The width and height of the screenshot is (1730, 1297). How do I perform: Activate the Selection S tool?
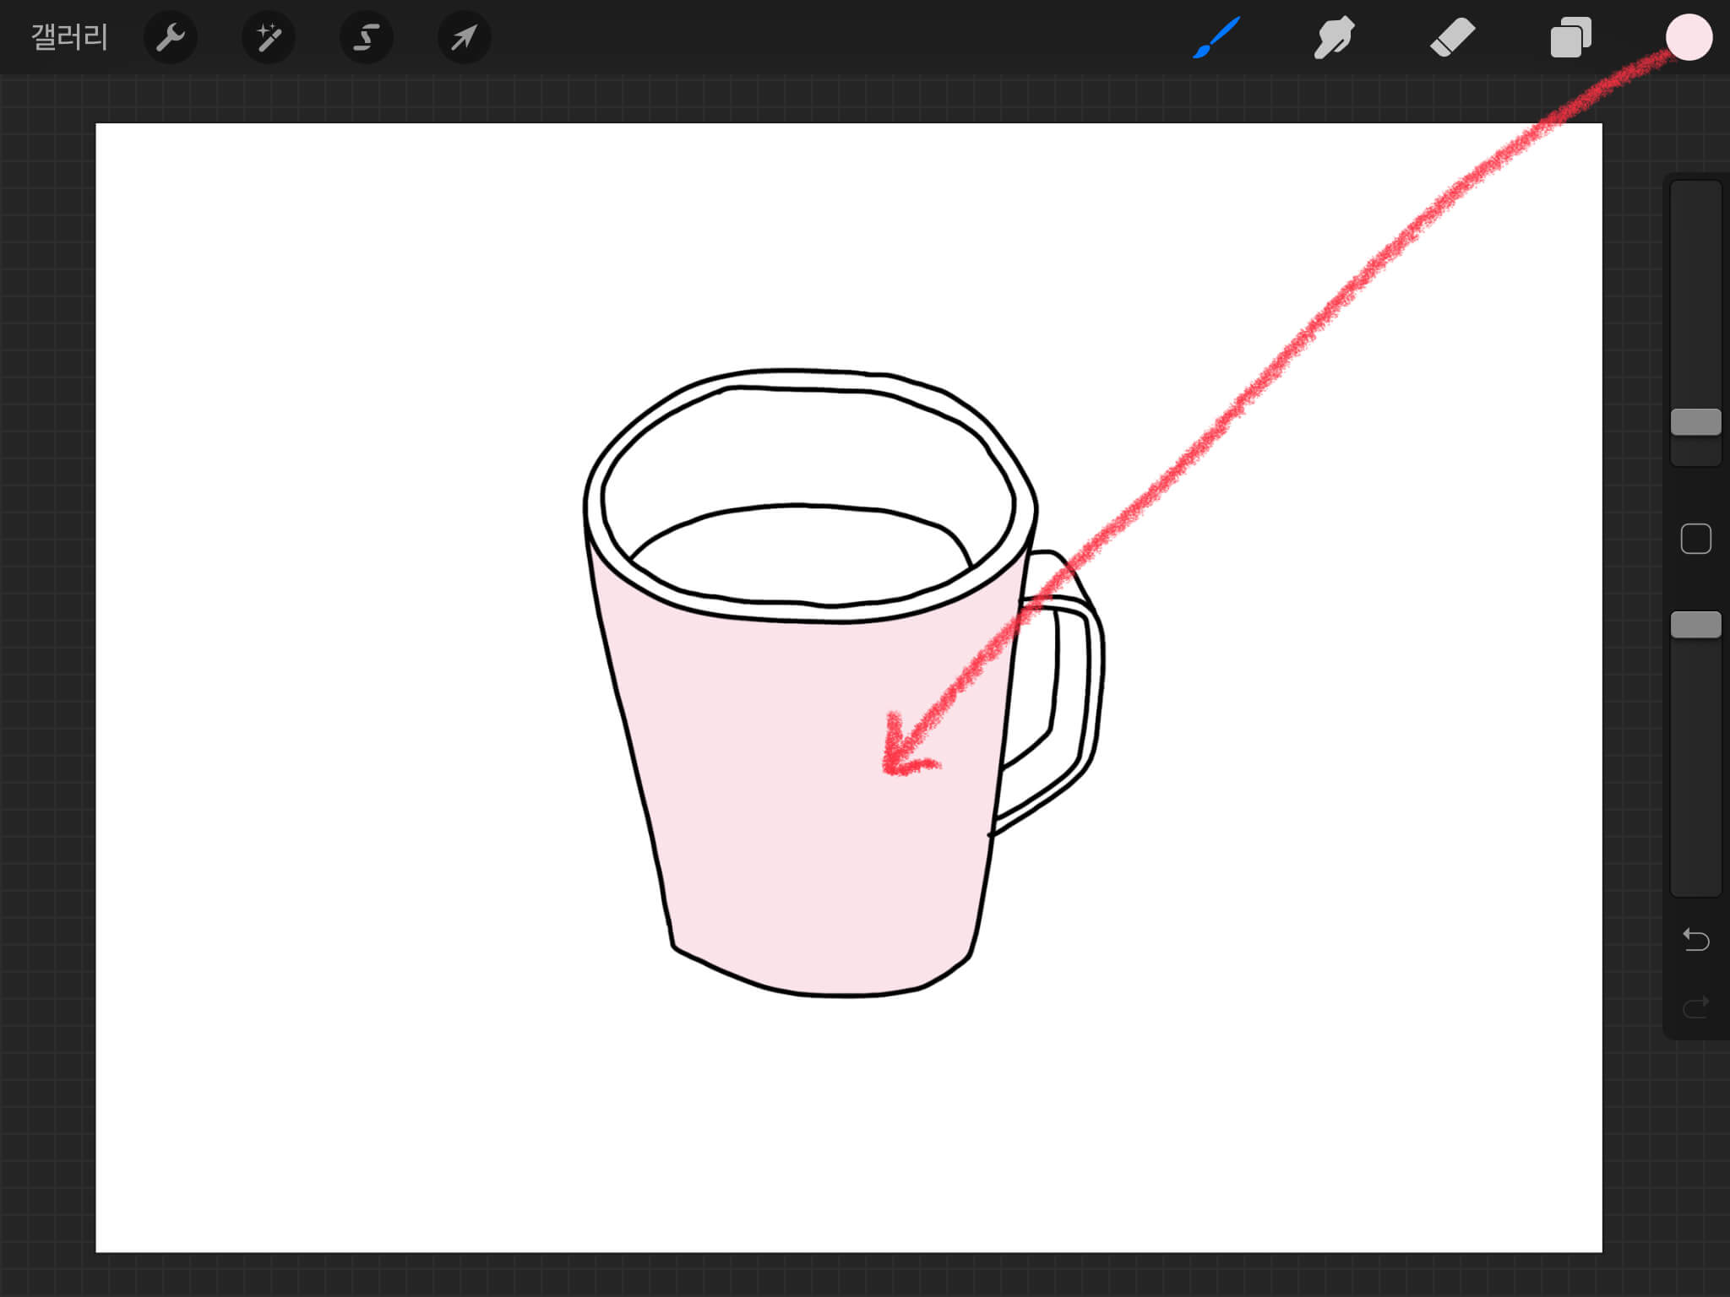pos(366,37)
